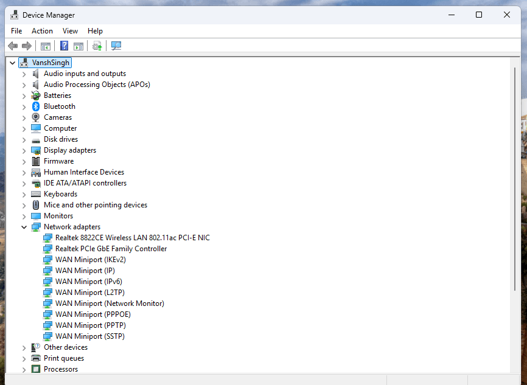The image size is (527, 385).
Task: Expand Audio Processing Objects (APOs)
Action: (24, 85)
